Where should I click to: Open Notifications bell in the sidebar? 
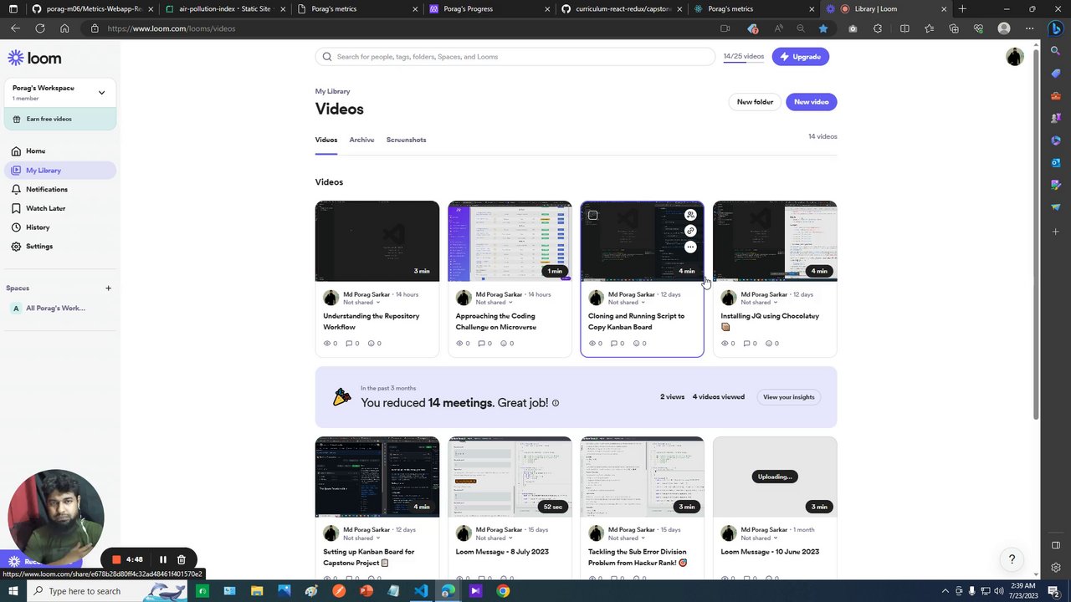[x=16, y=189]
